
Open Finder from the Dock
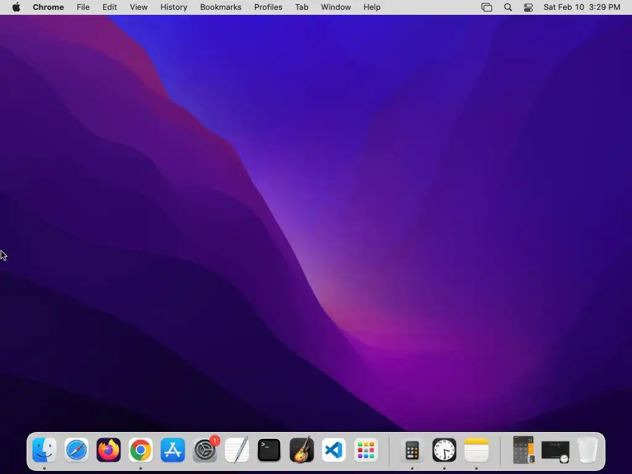tap(44, 450)
